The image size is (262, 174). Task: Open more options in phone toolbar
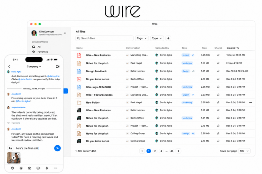tap(55, 168)
